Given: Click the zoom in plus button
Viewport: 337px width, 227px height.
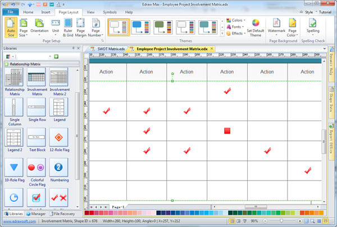Looking at the screenshot, I should pos(299,221).
